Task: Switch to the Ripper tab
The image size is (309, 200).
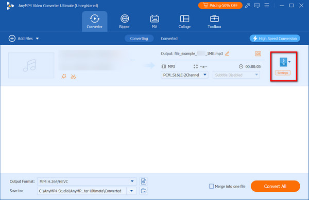Action: pyautogui.click(x=124, y=22)
